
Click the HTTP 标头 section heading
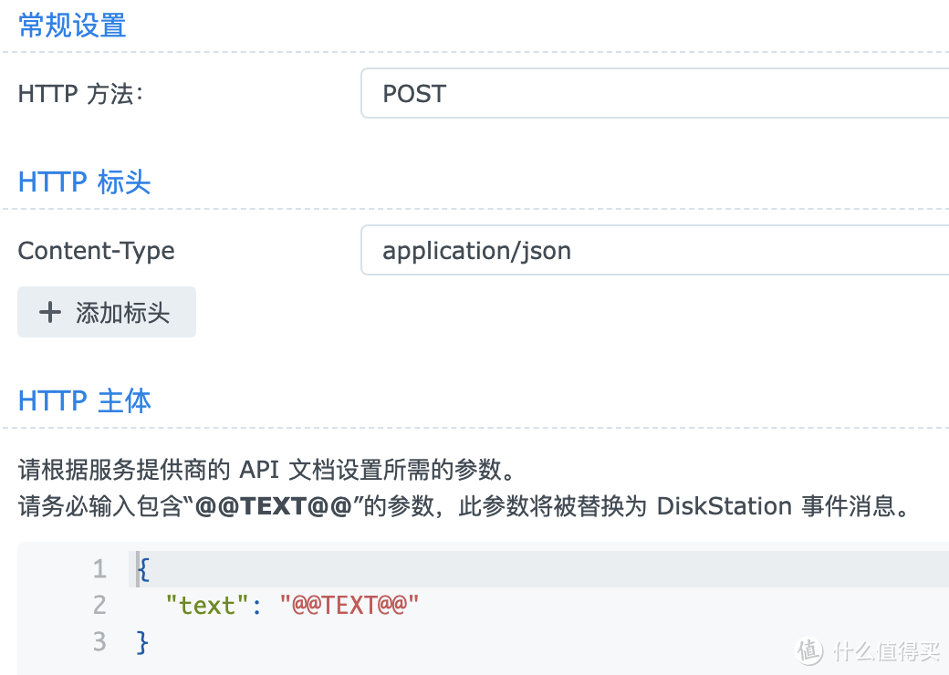tap(84, 182)
